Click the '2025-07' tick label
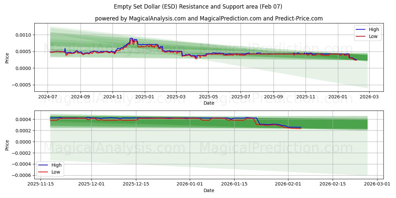The image size is (396, 198). (x=241, y=97)
